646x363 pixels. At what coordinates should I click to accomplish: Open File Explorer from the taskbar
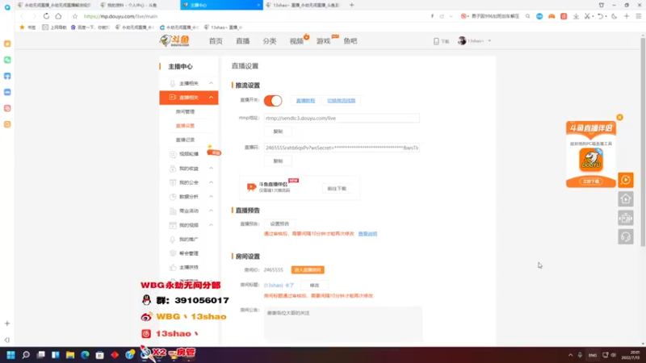click(x=70, y=355)
